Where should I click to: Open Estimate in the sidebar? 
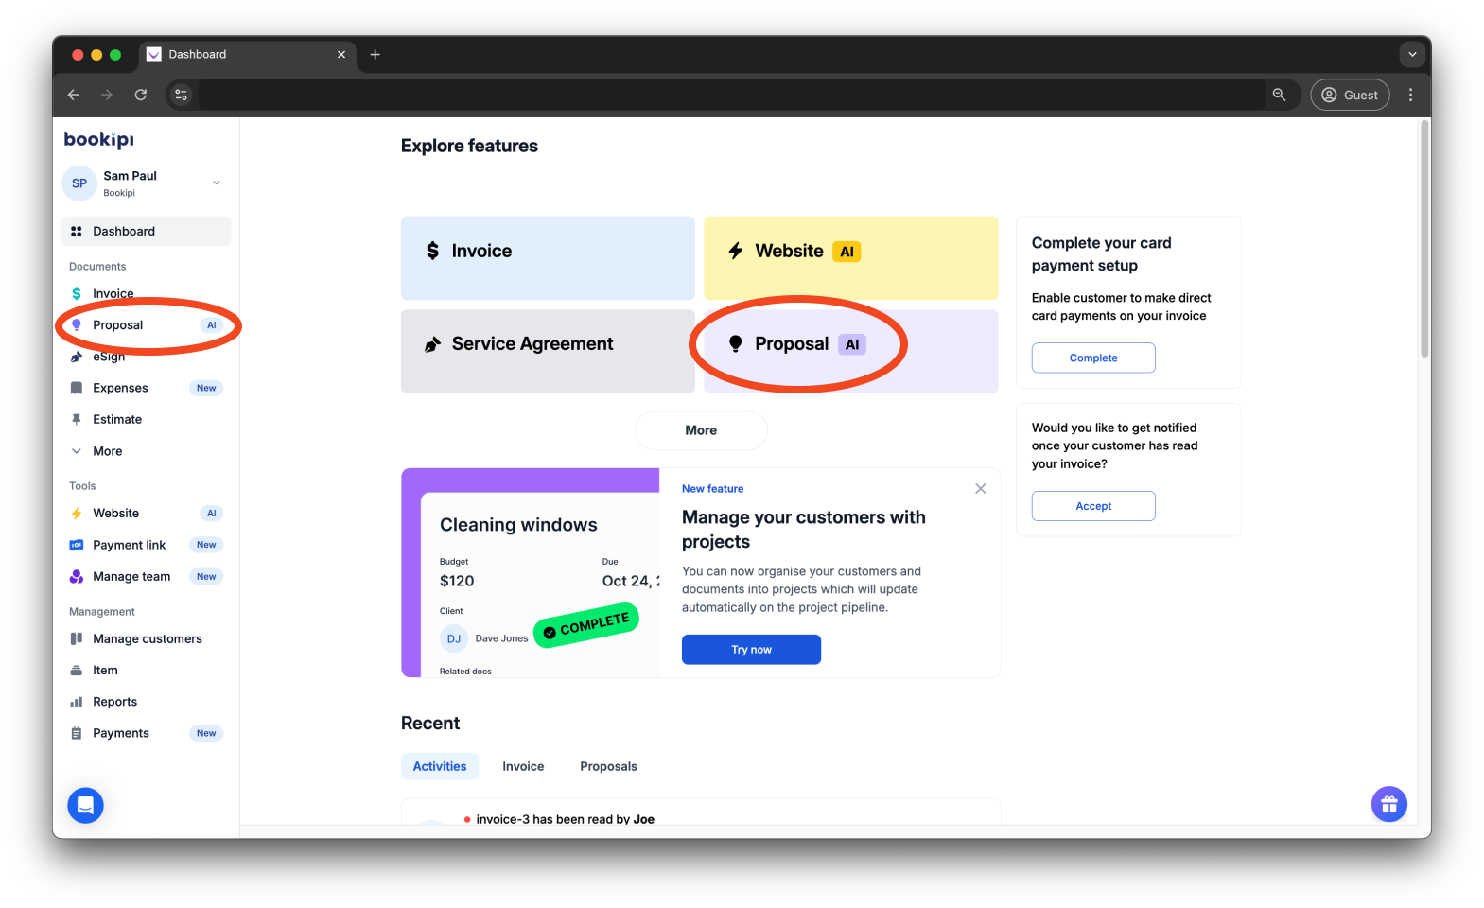[x=147, y=420]
